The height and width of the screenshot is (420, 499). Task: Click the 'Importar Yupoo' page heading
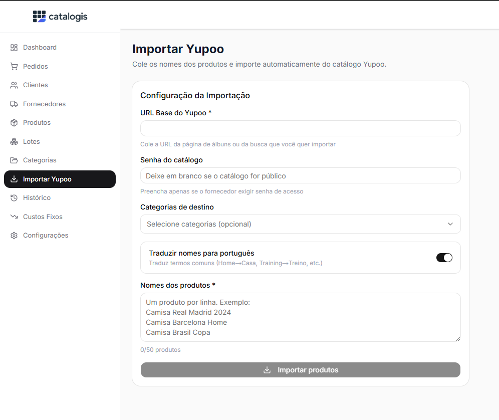click(x=178, y=49)
